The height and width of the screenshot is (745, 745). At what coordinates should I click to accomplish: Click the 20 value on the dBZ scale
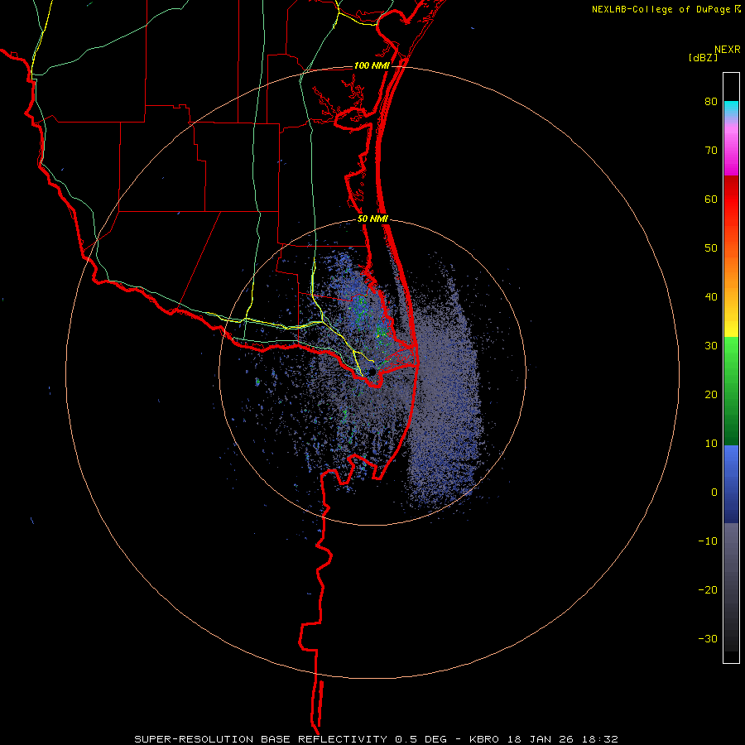[711, 395]
